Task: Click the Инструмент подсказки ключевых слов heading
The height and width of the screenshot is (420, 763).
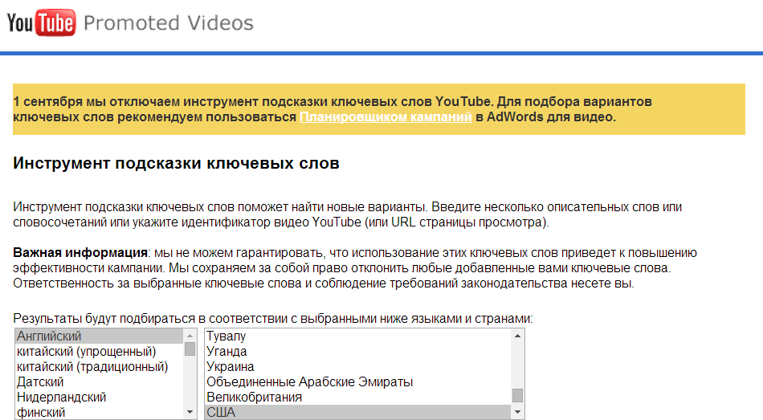Action: click(176, 163)
